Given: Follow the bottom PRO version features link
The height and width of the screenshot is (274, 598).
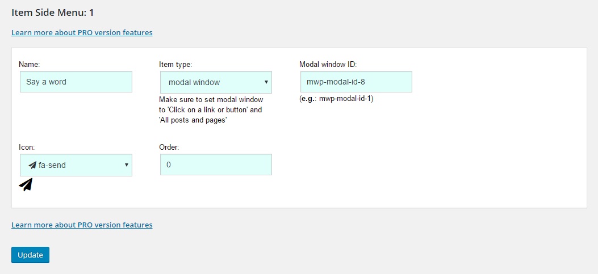Looking at the screenshot, I should (x=82, y=225).
